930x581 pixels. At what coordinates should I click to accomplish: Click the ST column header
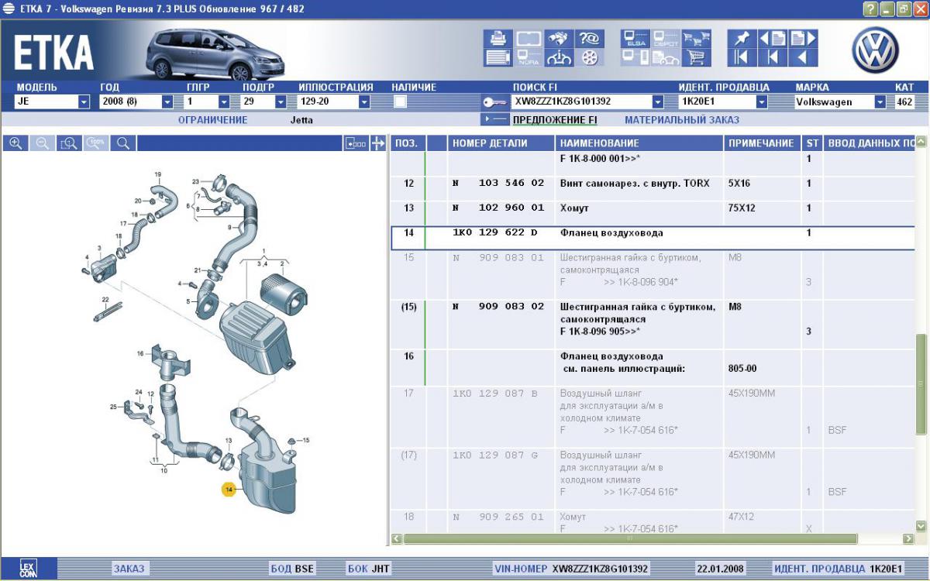point(812,143)
